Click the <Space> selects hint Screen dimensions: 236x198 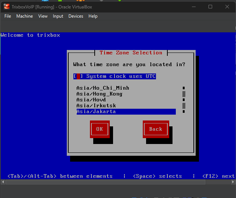pyautogui.click(x=157, y=176)
